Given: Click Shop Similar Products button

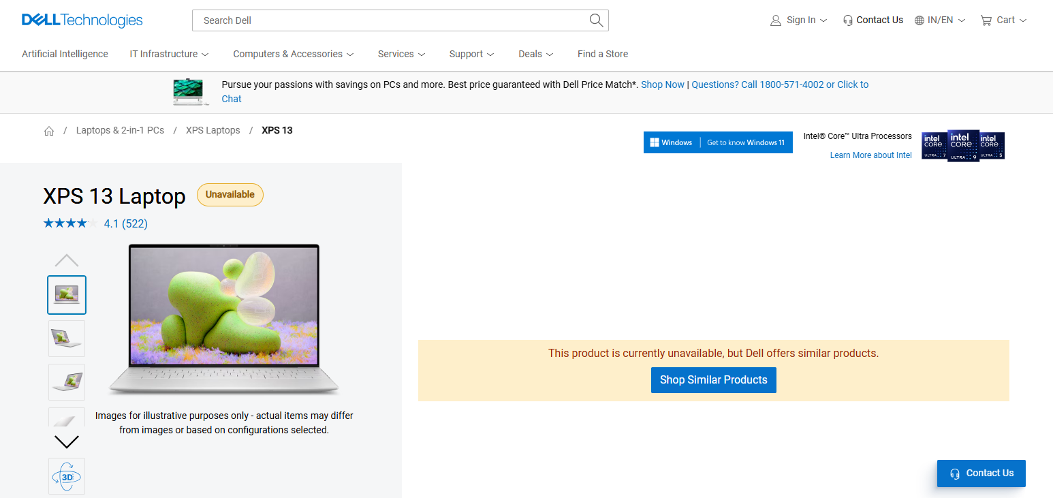Looking at the screenshot, I should tap(714, 380).
